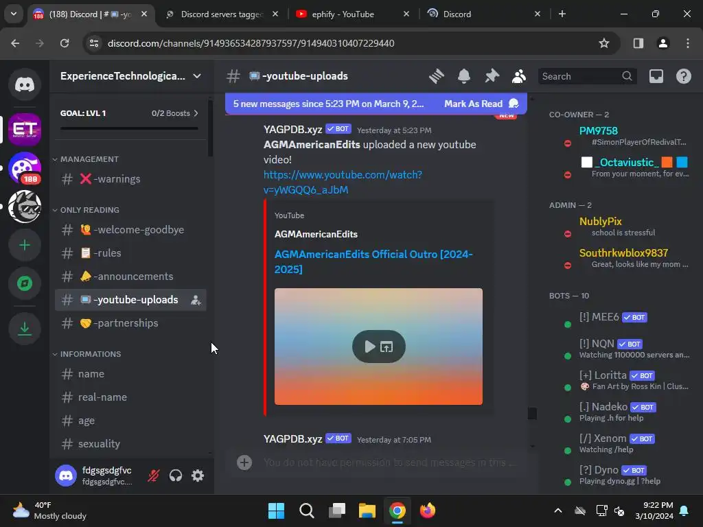Expand server boosts goal arrow

coord(196,113)
